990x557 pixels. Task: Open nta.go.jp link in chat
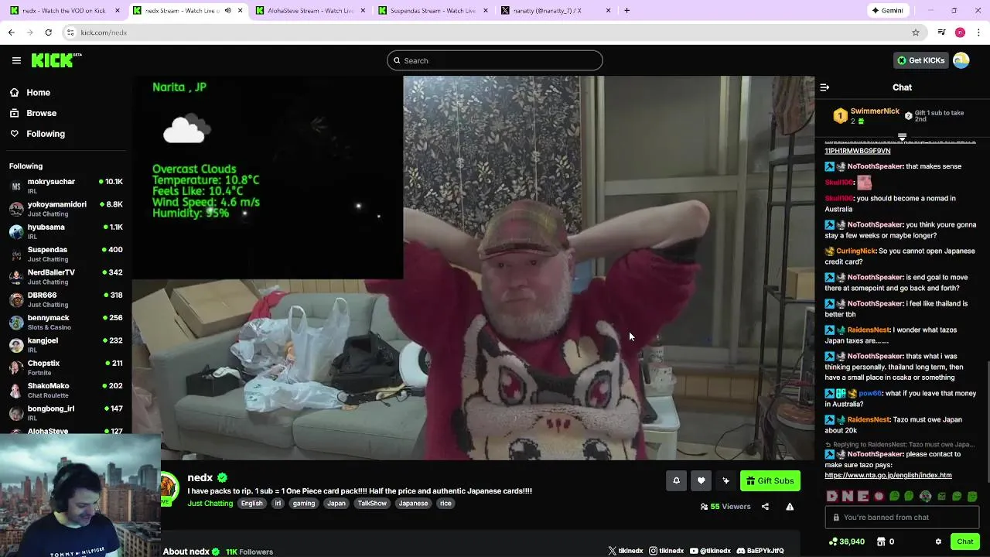[x=888, y=475]
